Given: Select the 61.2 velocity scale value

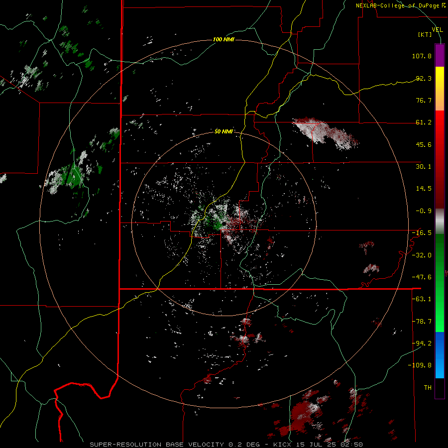Looking at the screenshot, I should tap(424, 122).
